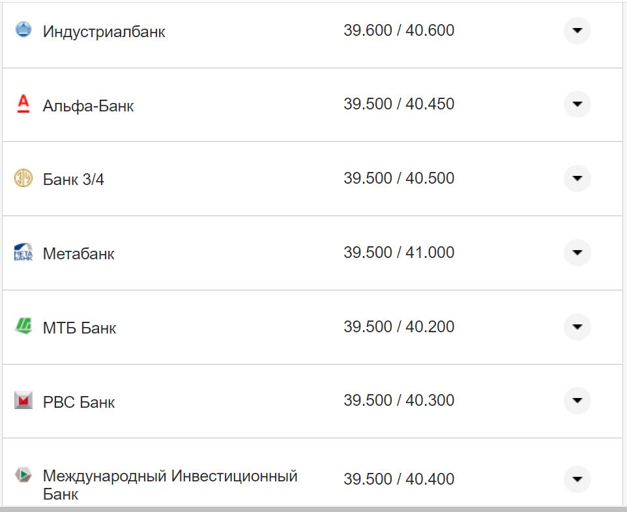Click the МТБ Банк name text
This screenshot has width=627, height=512.
point(80,327)
